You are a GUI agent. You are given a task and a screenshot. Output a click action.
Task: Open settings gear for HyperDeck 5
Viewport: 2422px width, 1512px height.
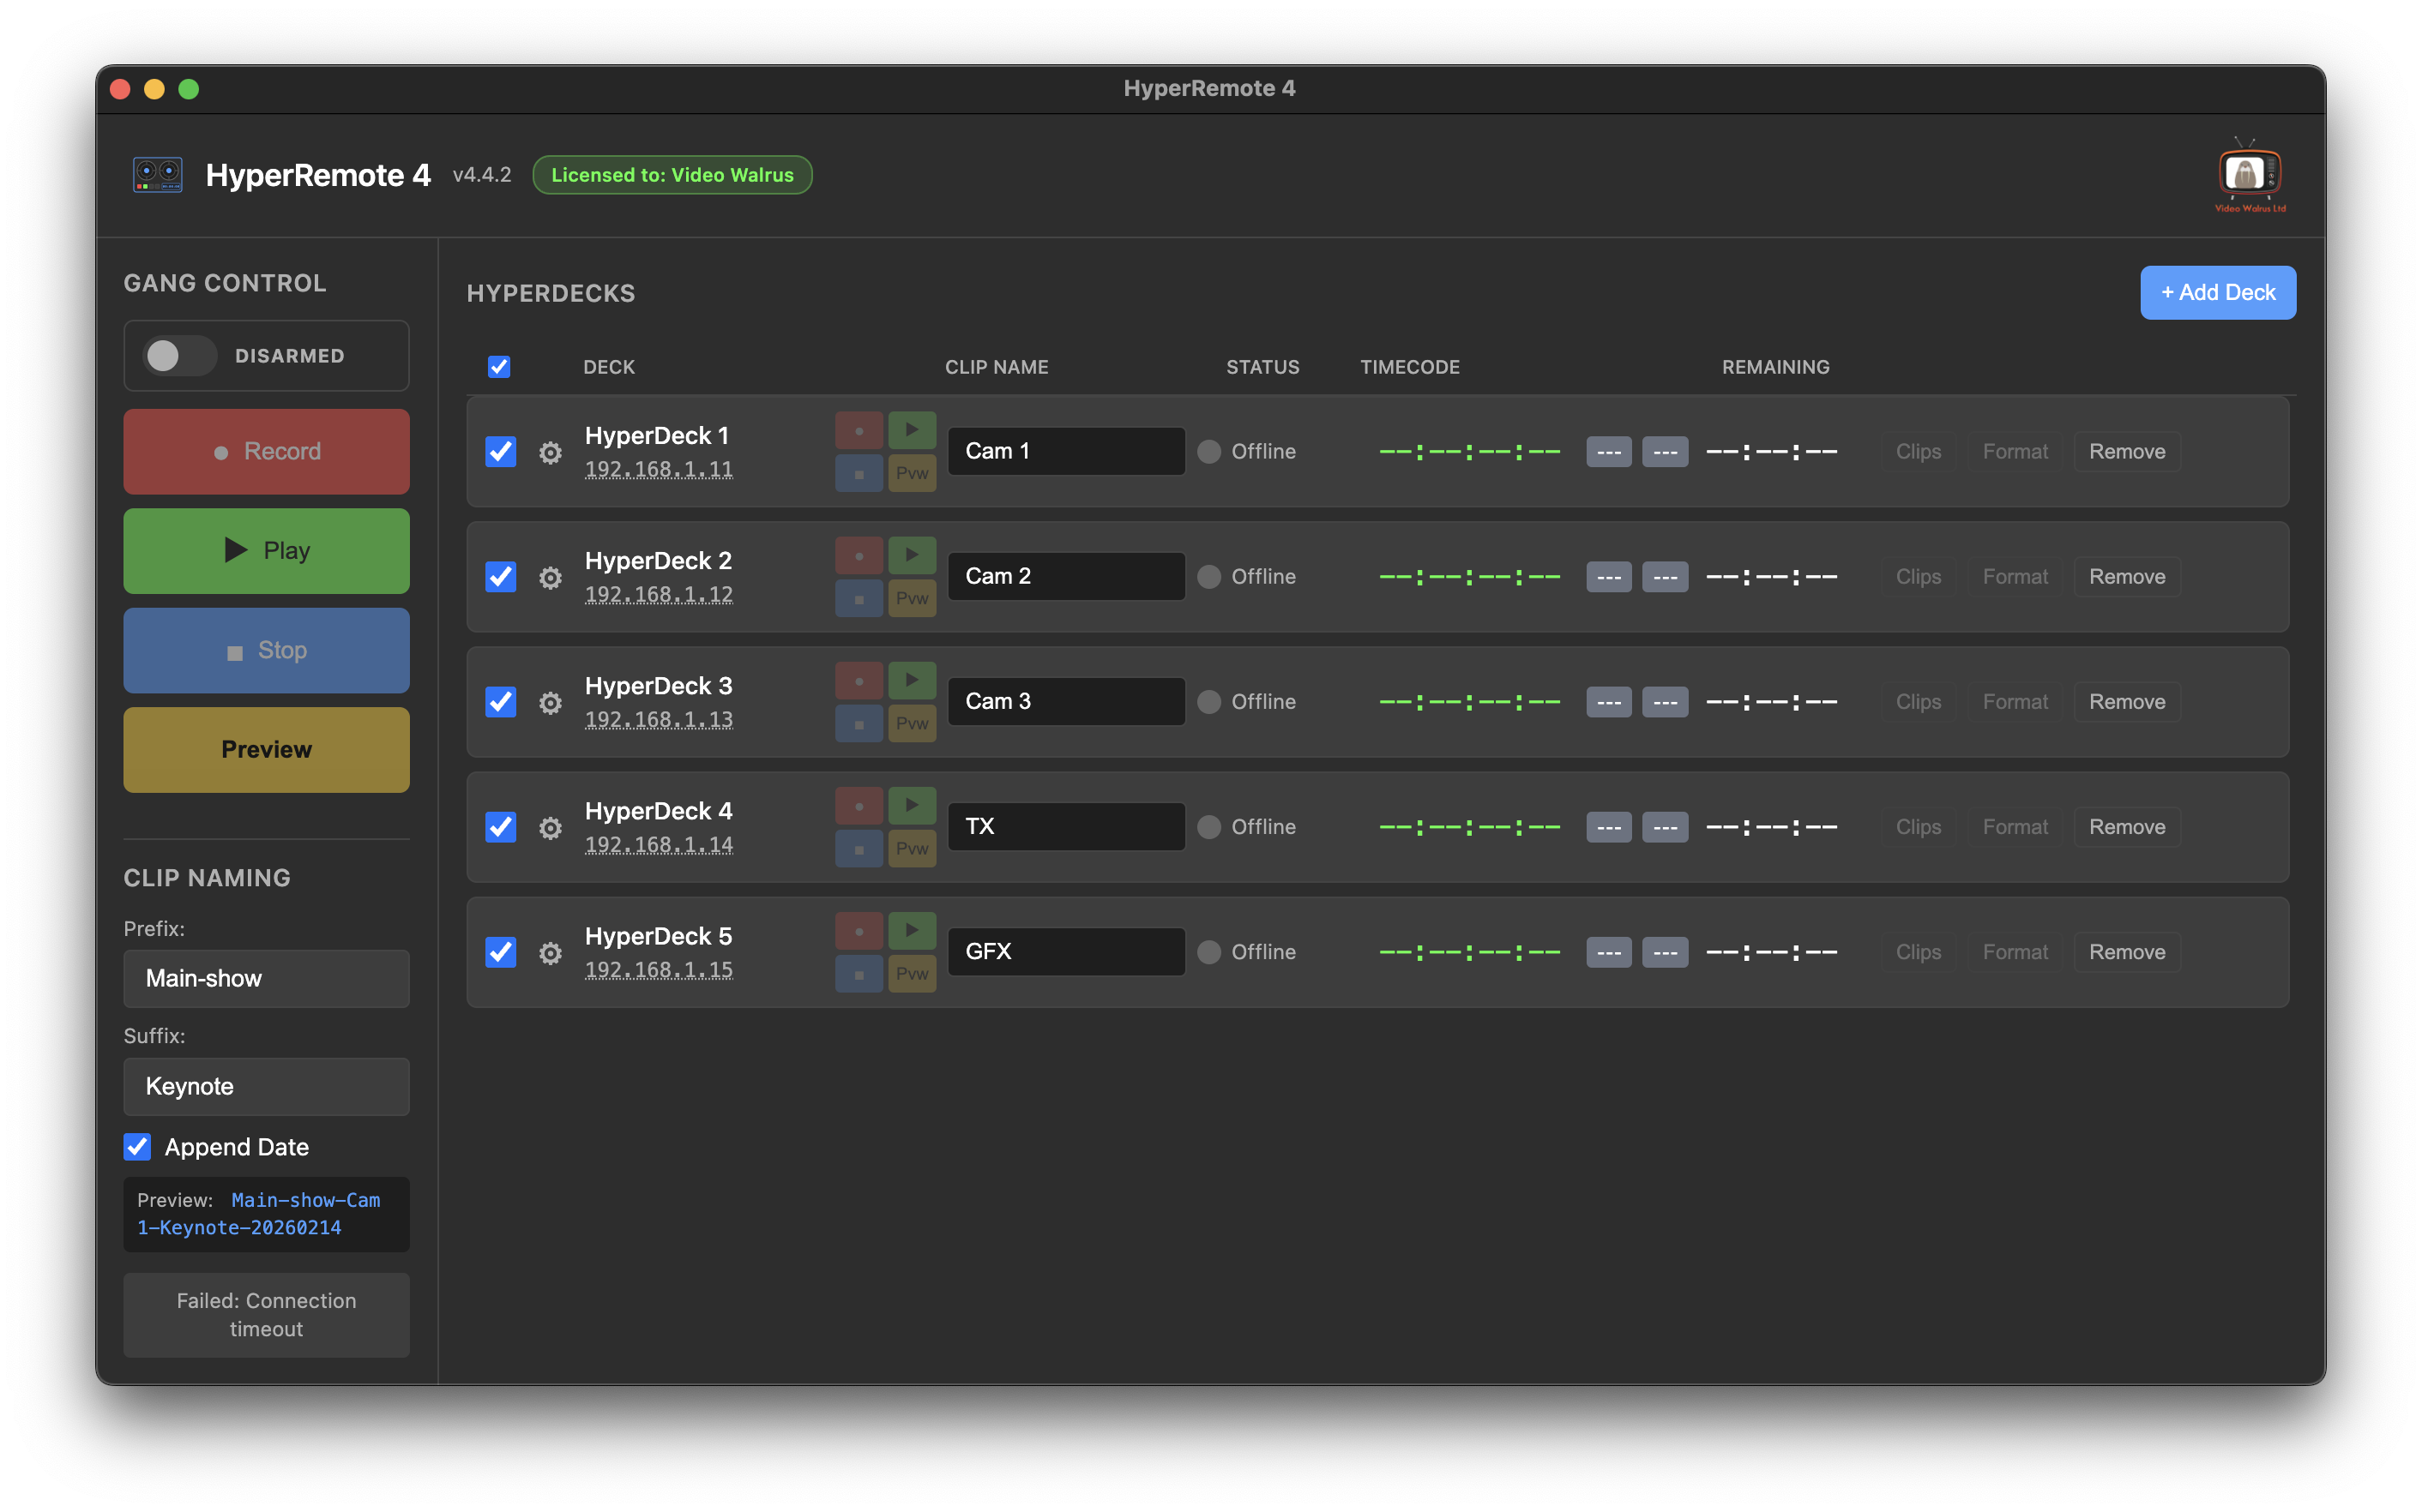551,954
